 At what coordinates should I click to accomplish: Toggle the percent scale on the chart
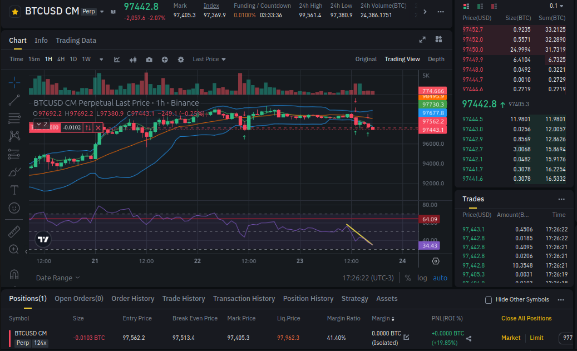408,278
